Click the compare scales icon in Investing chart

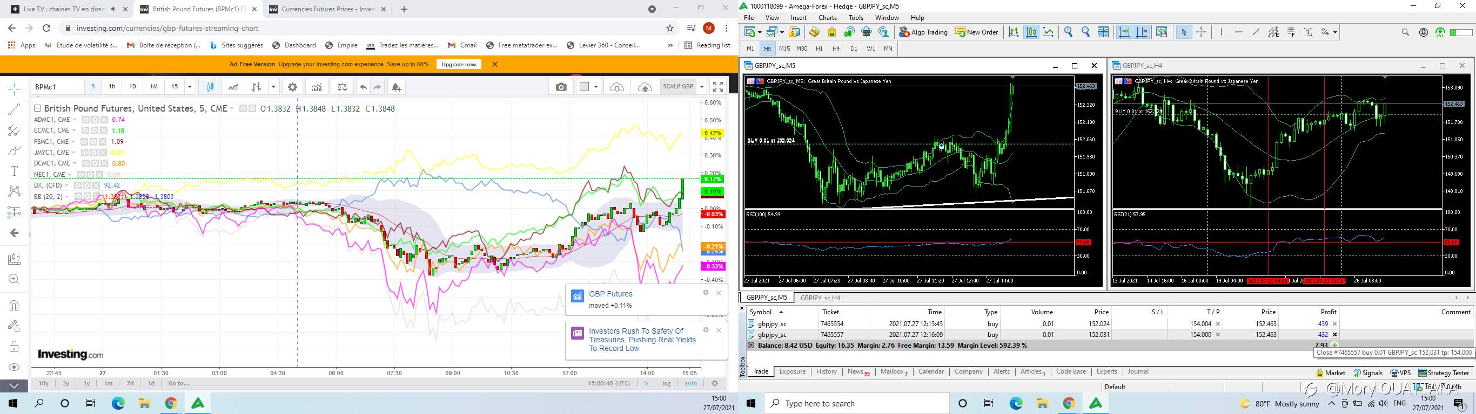pos(342,87)
